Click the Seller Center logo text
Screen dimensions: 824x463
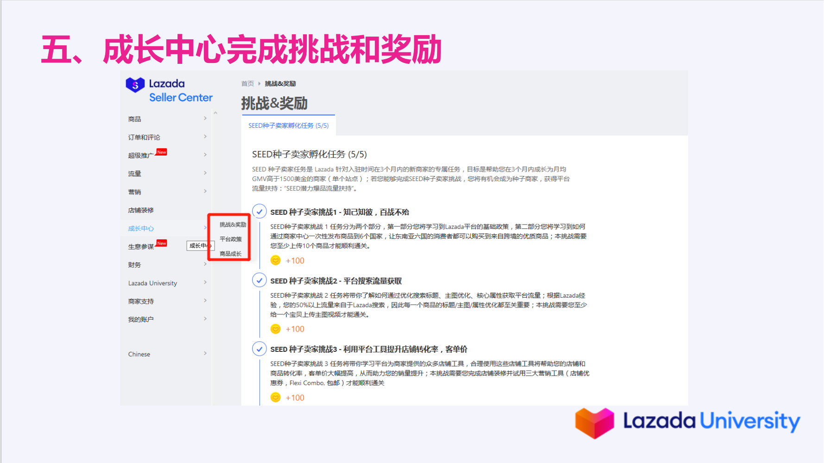[x=181, y=98]
